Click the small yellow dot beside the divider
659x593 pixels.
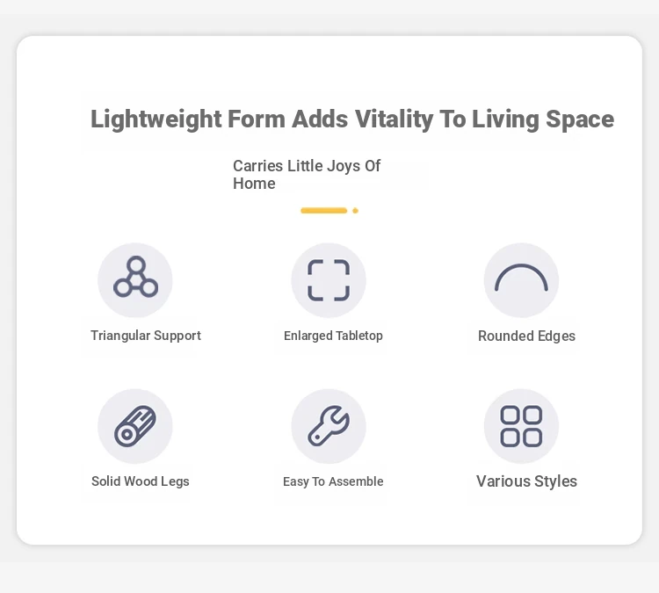pyautogui.click(x=355, y=211)
